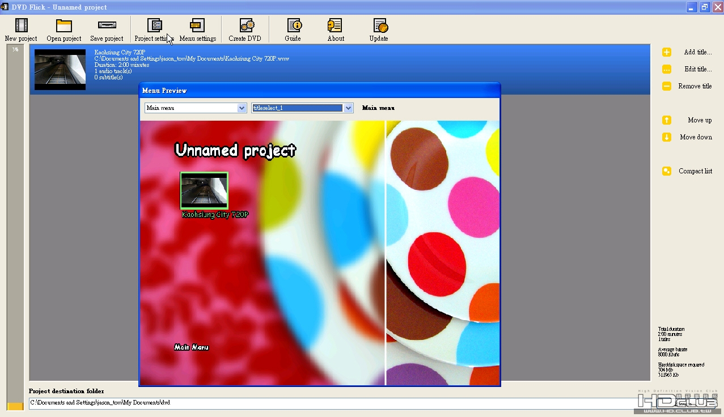This screenshot has width=724, height=417.
Task: Click the Move up label
Action: [700, 120]
